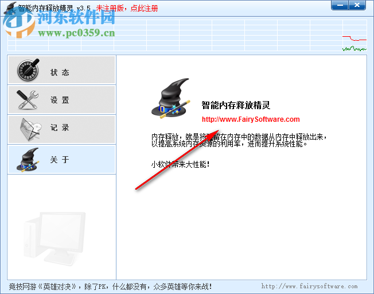Click the gauge icon beside 状态
Image resolution: width=374 pixels, height=294 pixels.
point(28,69)
